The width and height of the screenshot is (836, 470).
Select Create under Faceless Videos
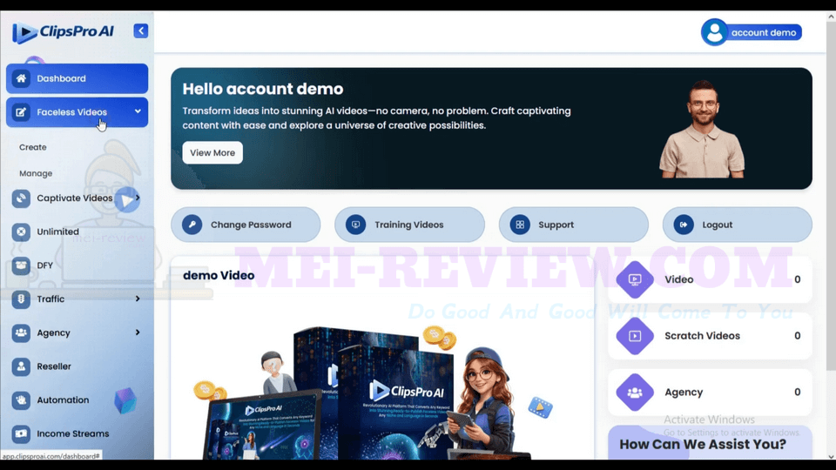pos(33,148)
